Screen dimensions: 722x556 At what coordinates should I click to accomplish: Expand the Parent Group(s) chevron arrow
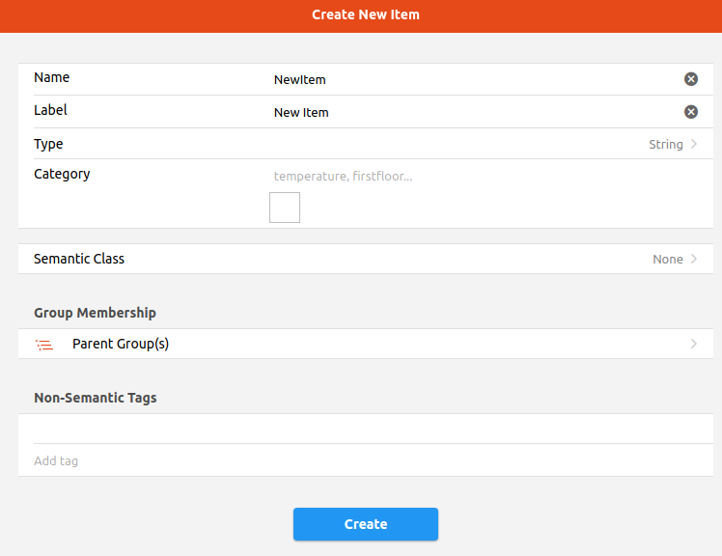point(693,344)
